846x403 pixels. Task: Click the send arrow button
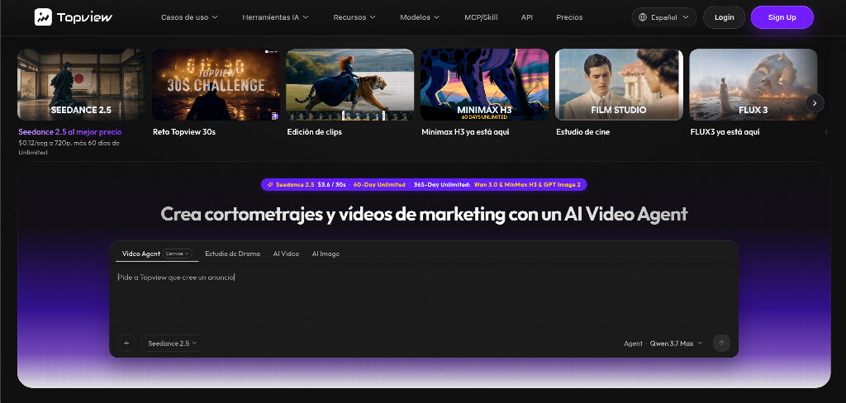(721, 343)
